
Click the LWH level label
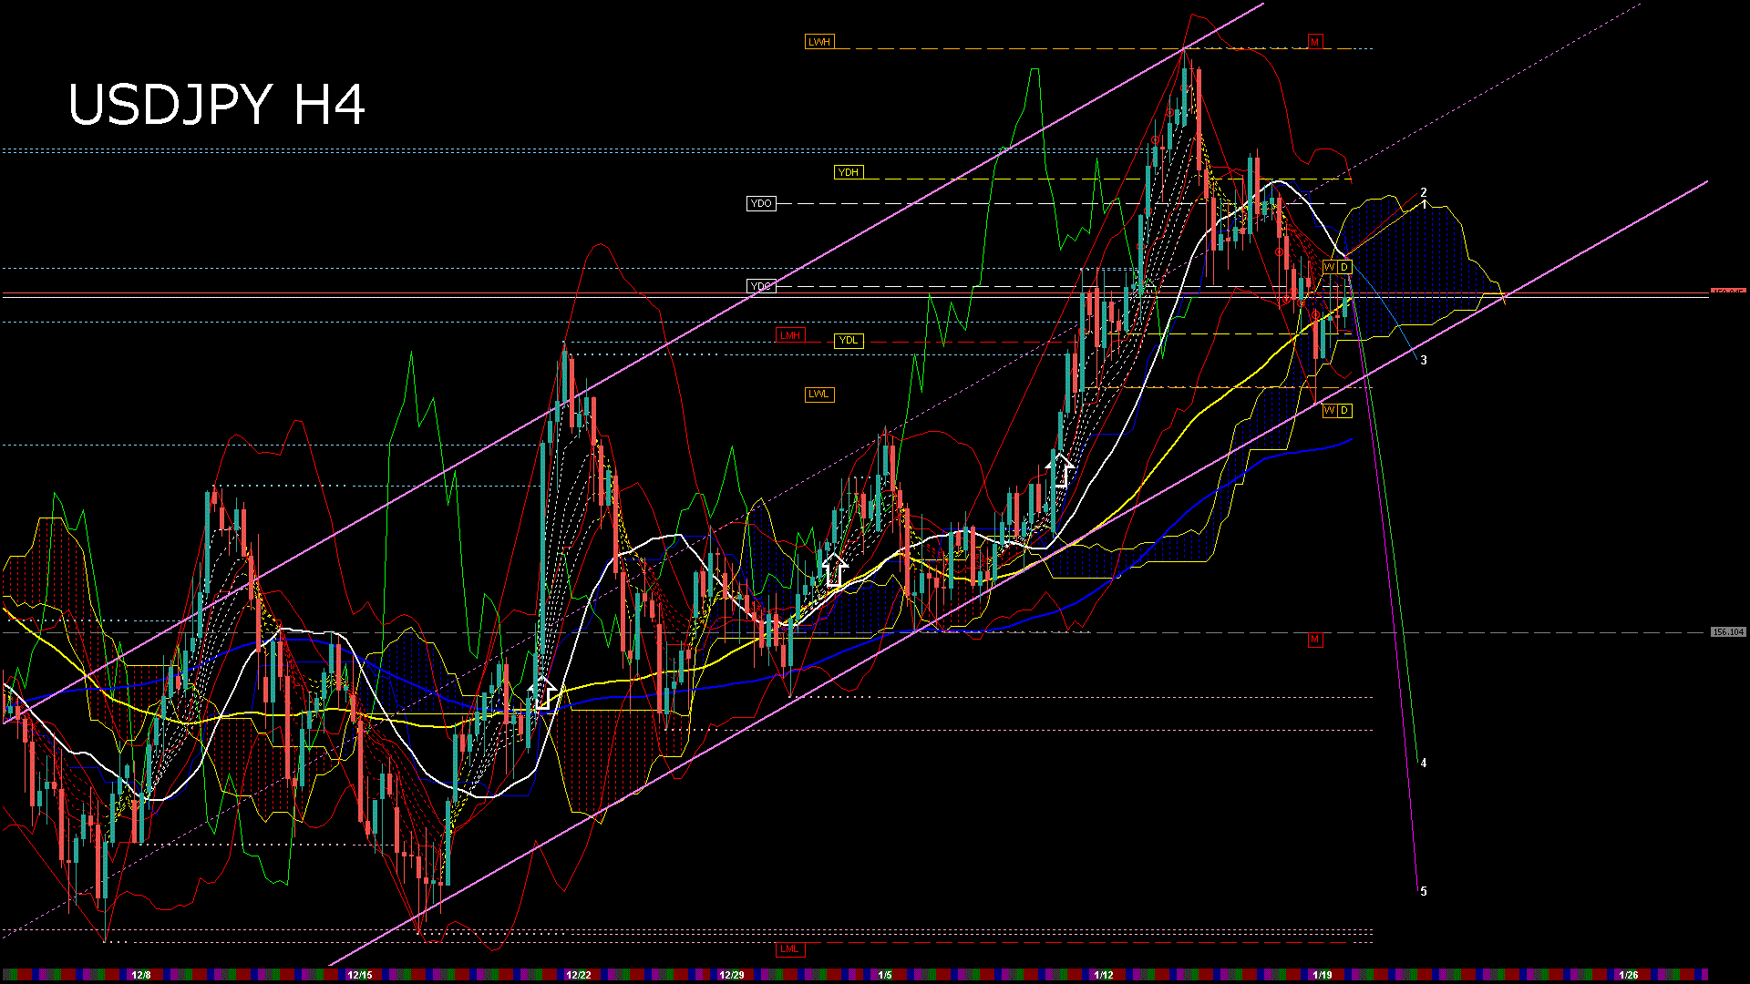click(x=818, y=42)
